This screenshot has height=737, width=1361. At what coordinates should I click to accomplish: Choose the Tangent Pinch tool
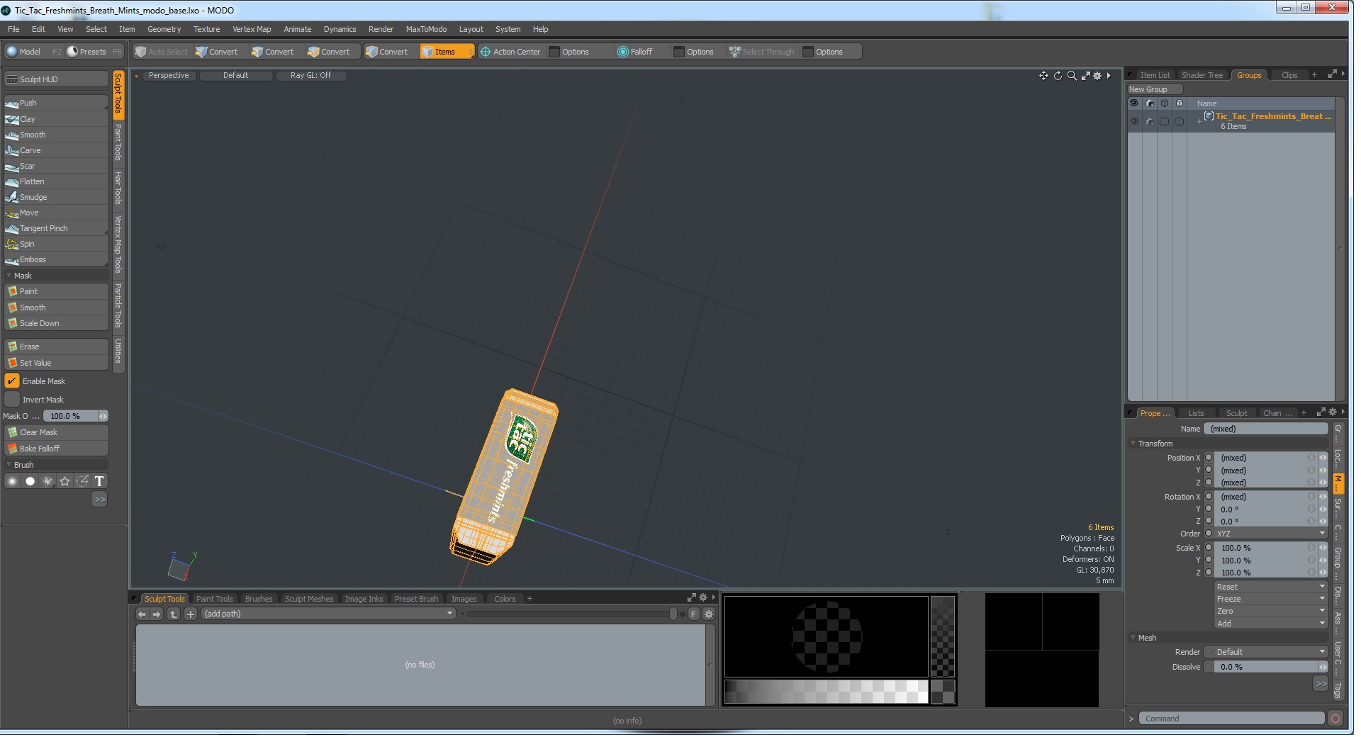(55, 229)
